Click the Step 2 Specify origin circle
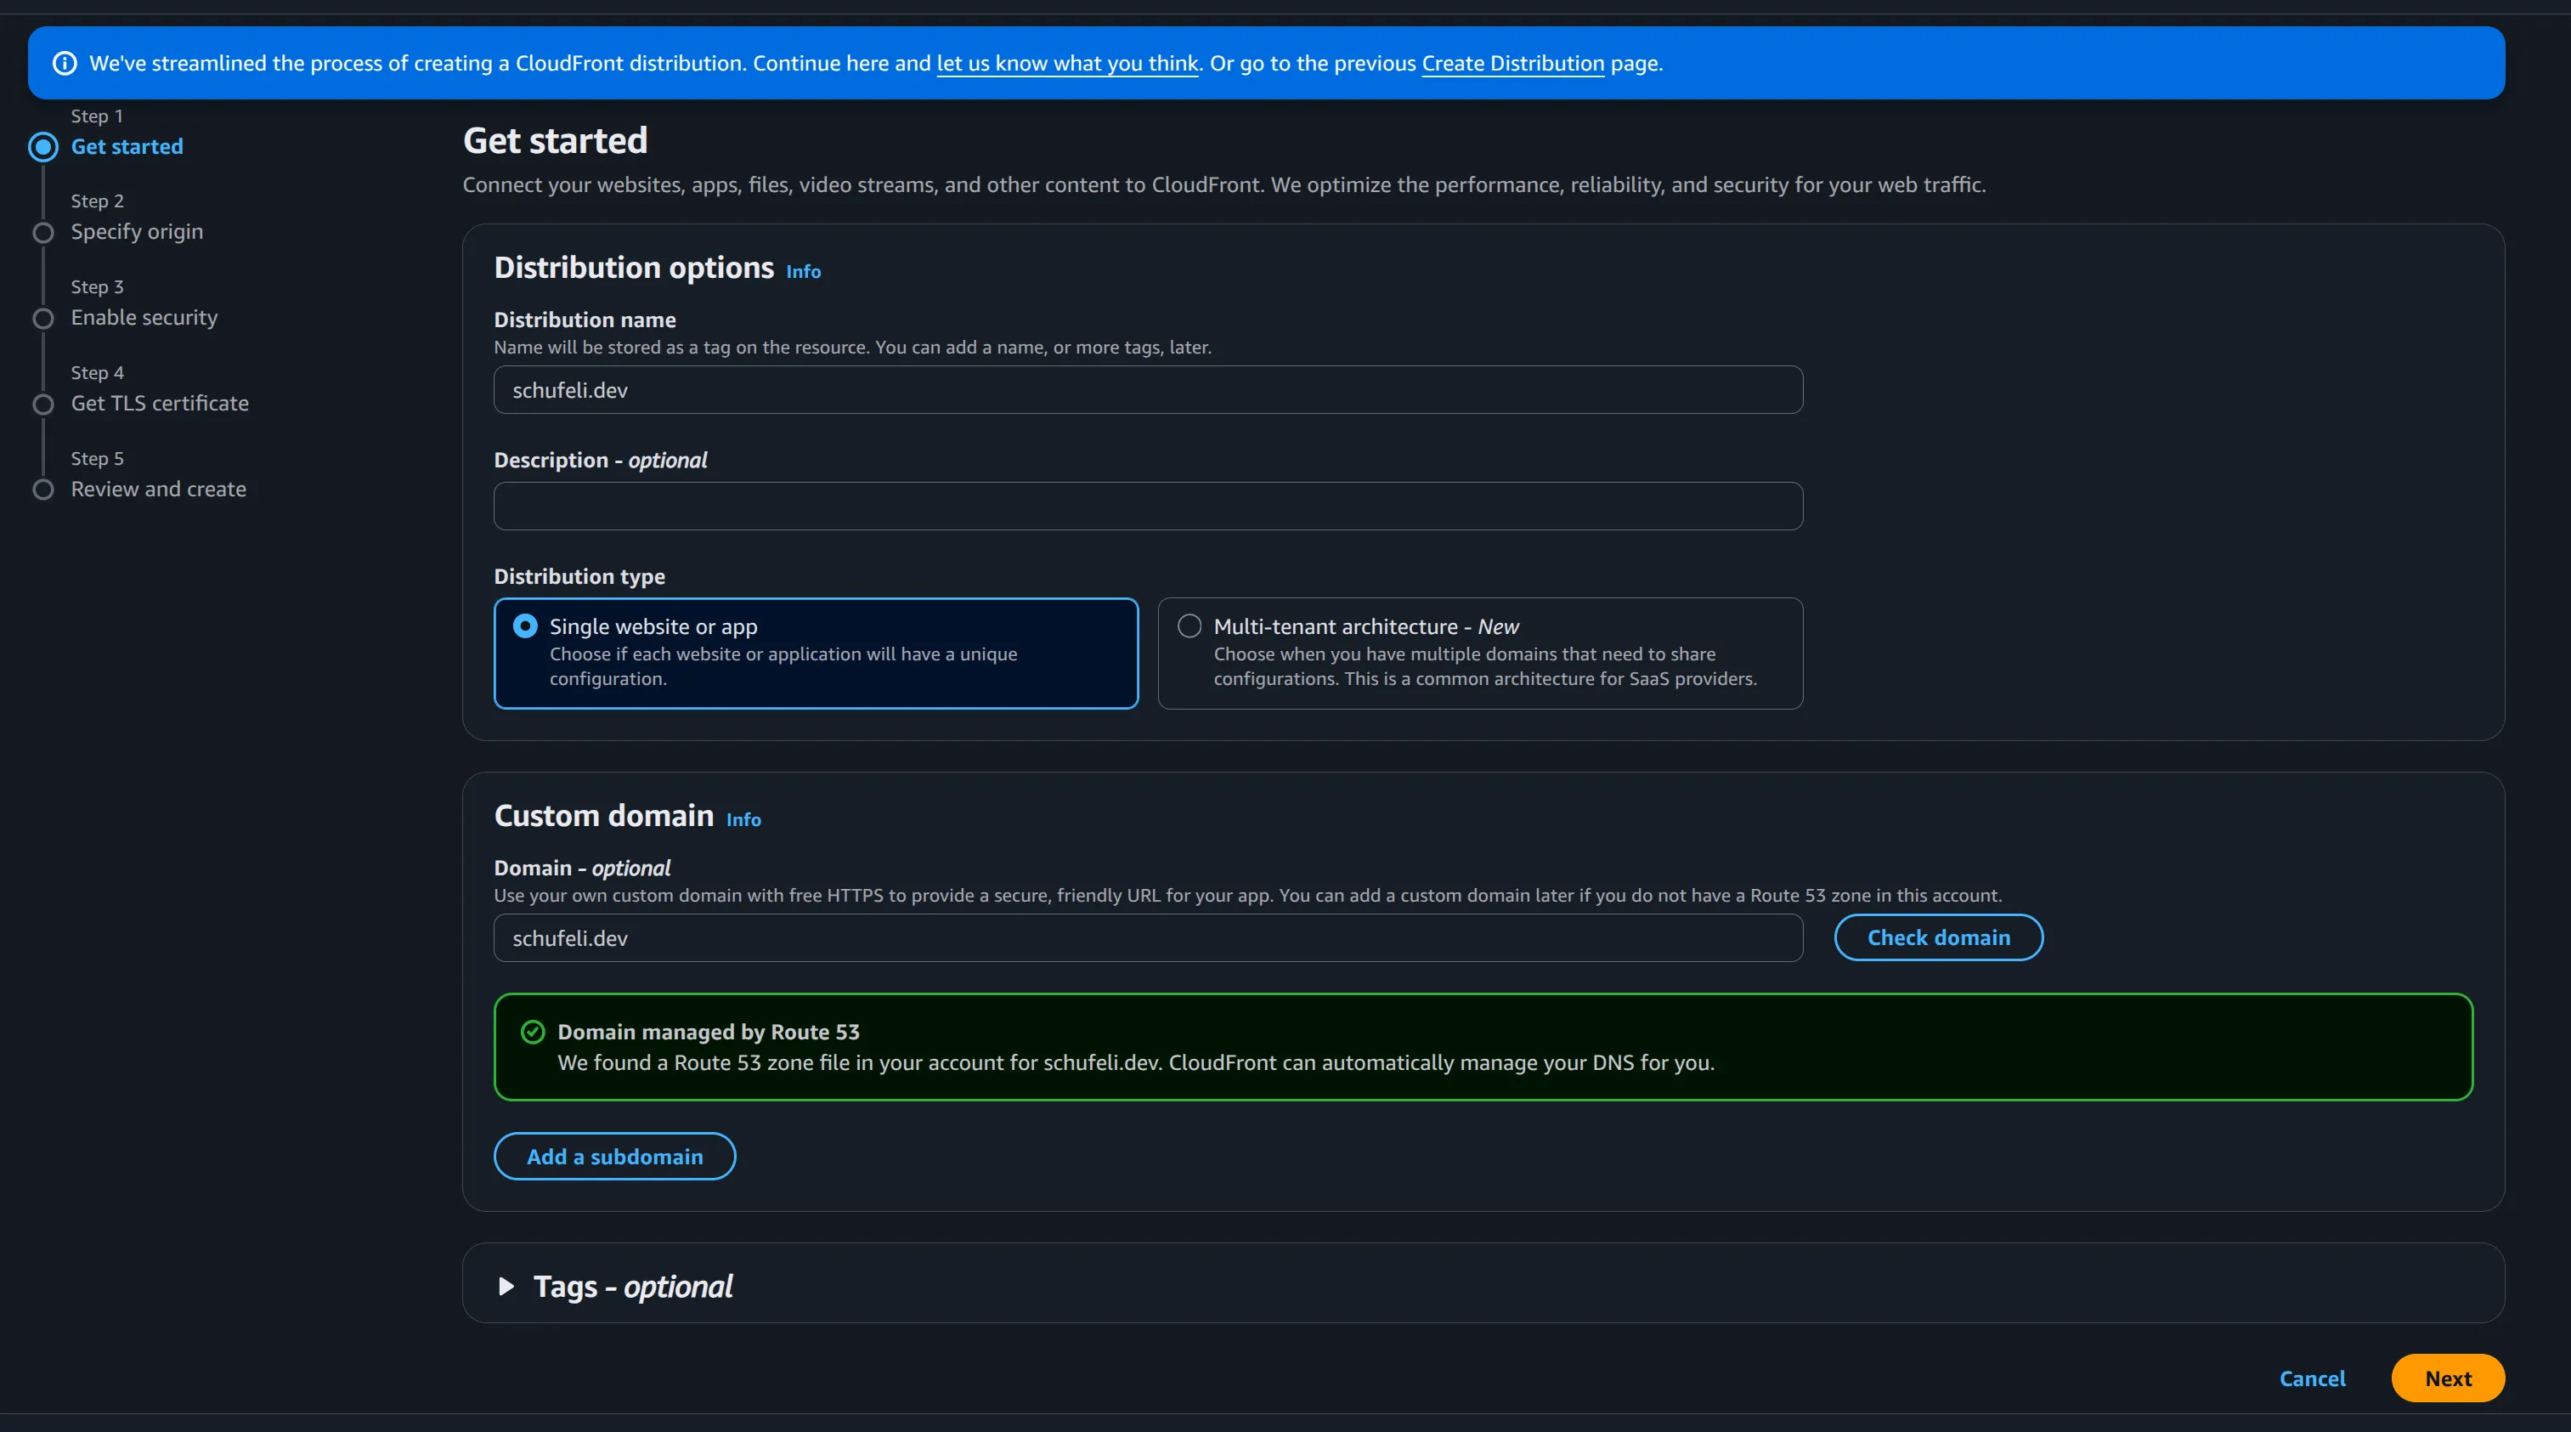Image resolution: width=2571 pixels, height=1432 pixels. pos(43,233)
